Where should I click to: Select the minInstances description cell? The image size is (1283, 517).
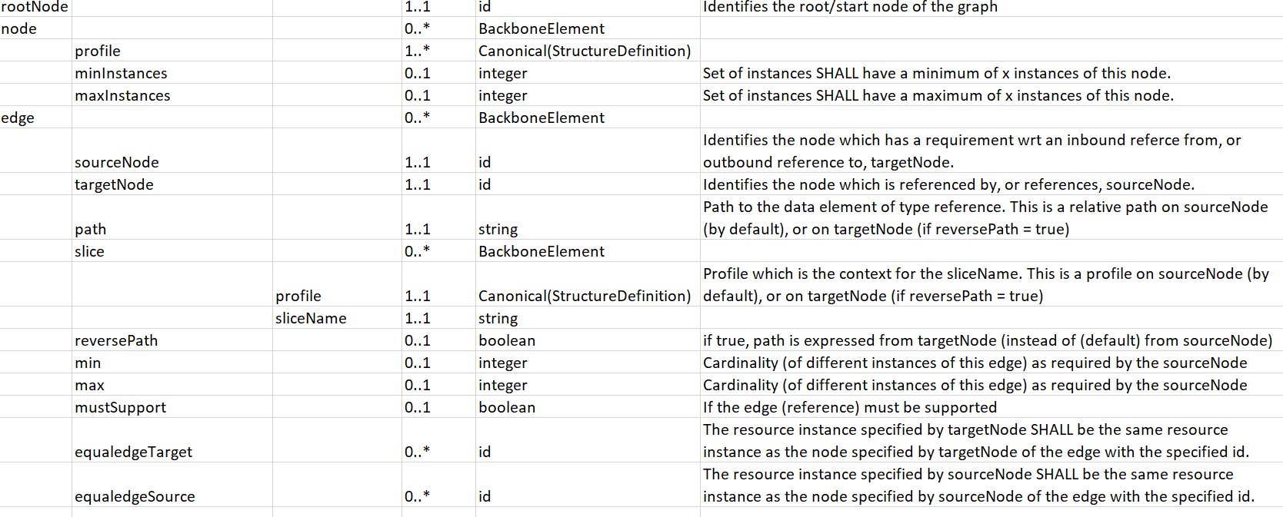pyautogui.click(x=991, y=73)
